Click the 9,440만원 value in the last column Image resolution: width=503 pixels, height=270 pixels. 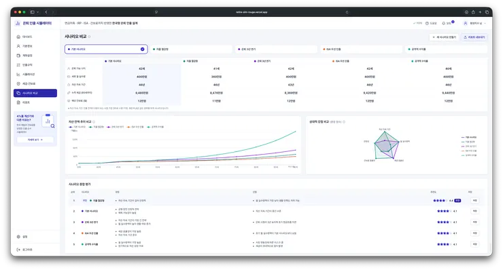pos(448,93)
